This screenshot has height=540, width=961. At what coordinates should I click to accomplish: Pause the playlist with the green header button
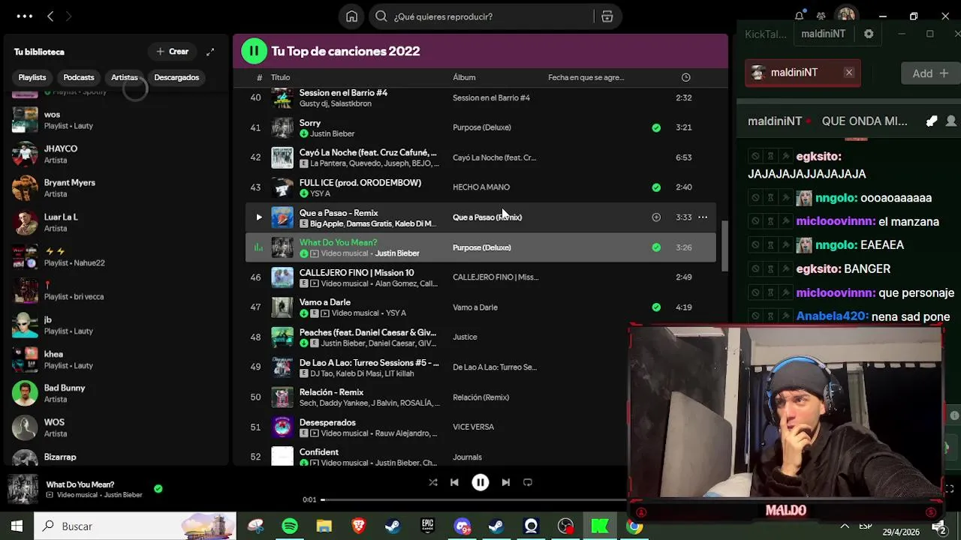254,51
